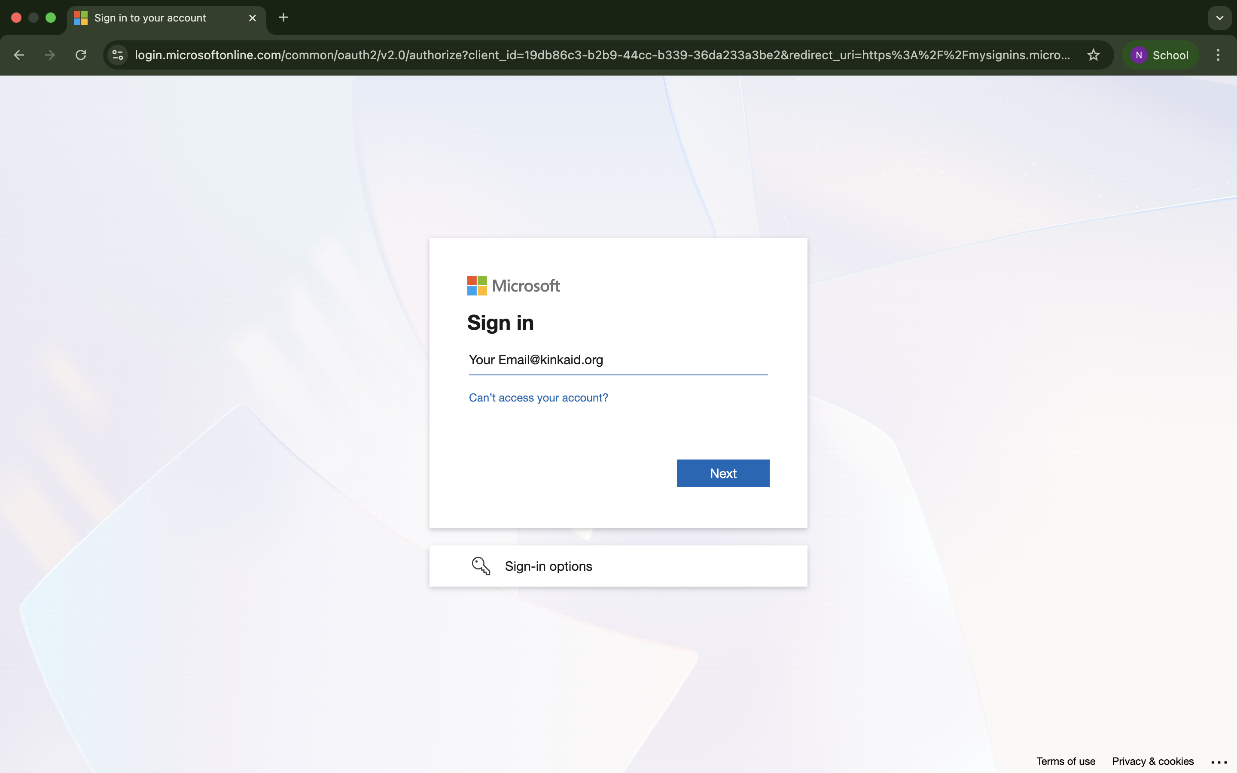Expand the tab search dropdown arrow
Image resolution: width=1237 pixels, height=773 pixels.
(x=1219, y=18)
